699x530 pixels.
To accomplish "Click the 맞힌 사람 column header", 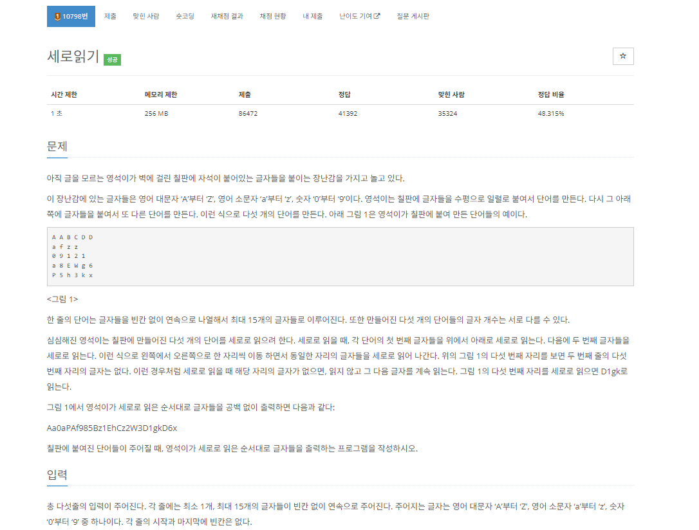I will tap(451, 95).
